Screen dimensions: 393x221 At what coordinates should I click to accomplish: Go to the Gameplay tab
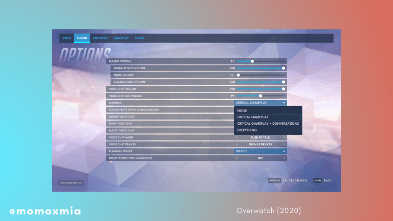tap(121, 38)
